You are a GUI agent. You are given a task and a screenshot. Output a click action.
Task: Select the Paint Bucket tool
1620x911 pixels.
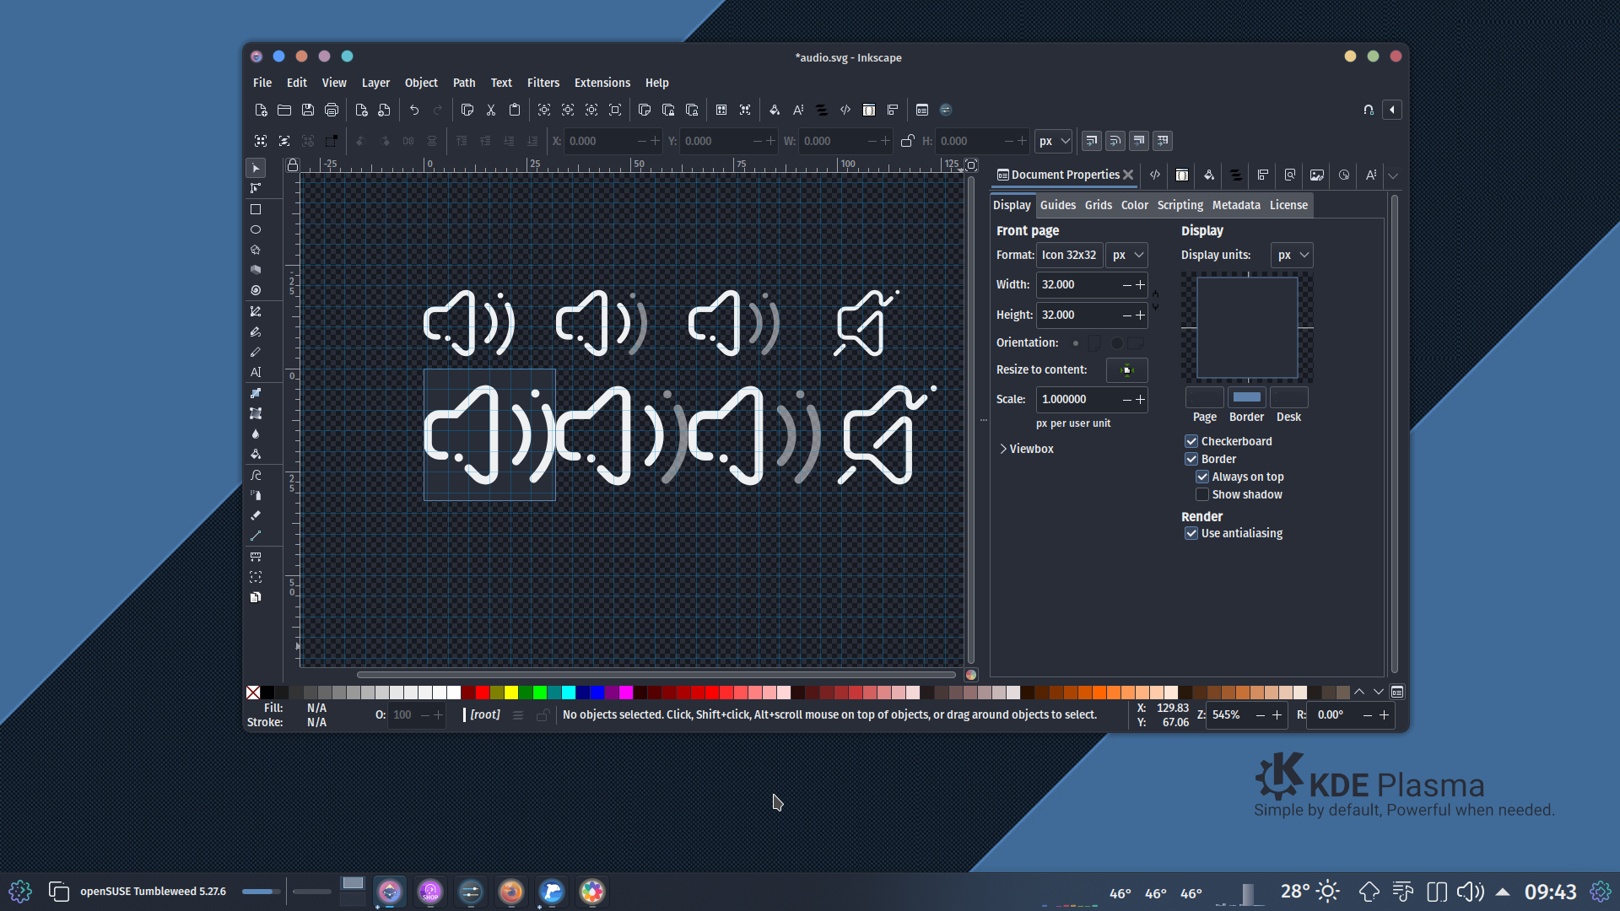256,454
